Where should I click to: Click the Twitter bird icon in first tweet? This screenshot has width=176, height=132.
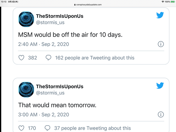(x=160, y=15)
